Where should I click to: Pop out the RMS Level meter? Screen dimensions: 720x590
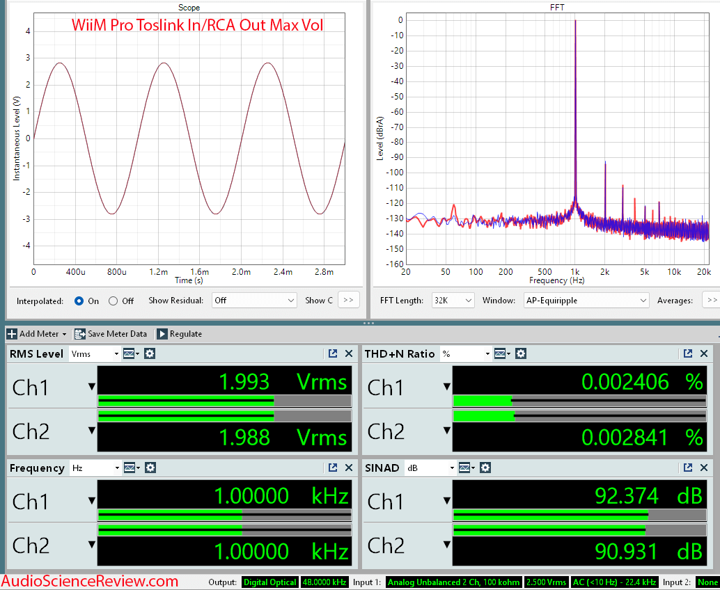click(x=333, y=353)
